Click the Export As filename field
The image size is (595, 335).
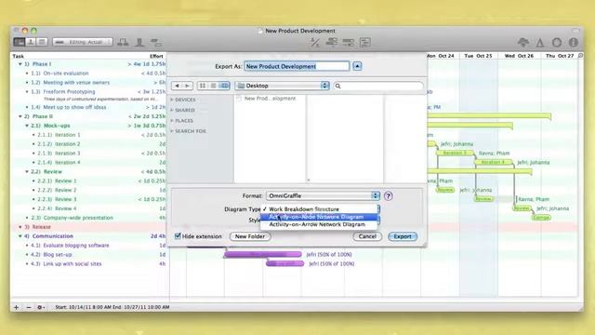(x=297, y=66)
